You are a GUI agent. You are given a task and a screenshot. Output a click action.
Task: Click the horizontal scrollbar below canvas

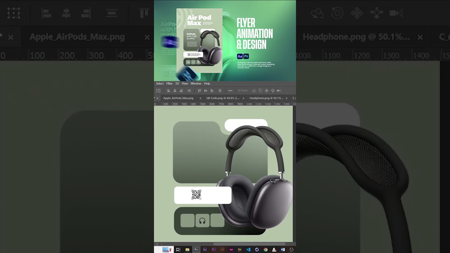(249, 244)
